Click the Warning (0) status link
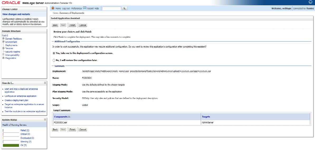This screenshot has width=315, height=165. point(26,142)
